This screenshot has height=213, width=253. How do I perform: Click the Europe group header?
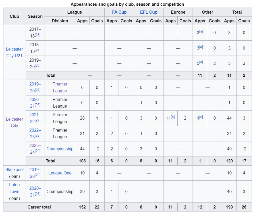point(178,12)
